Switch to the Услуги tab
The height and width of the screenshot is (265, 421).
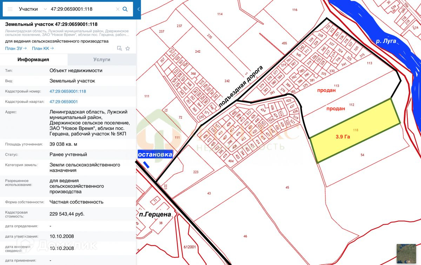(x=102, y=60)
